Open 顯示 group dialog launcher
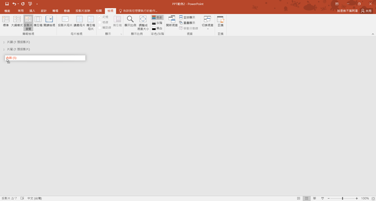The width and height of the screenshot is (376, 201). tap(121, 34)
